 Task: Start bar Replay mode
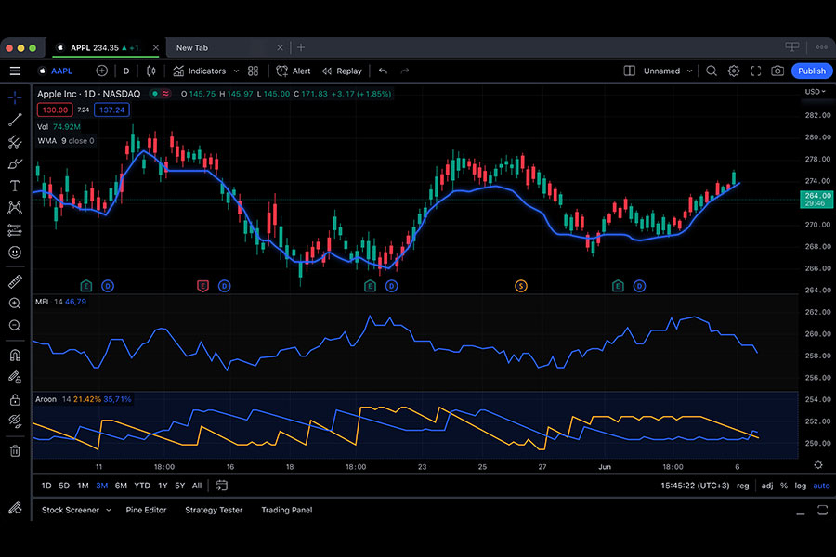click(x=342, y=71)
